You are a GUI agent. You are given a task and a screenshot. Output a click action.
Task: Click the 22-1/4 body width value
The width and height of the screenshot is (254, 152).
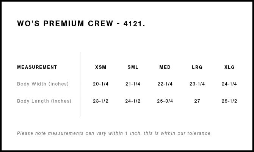click(165, 84)
